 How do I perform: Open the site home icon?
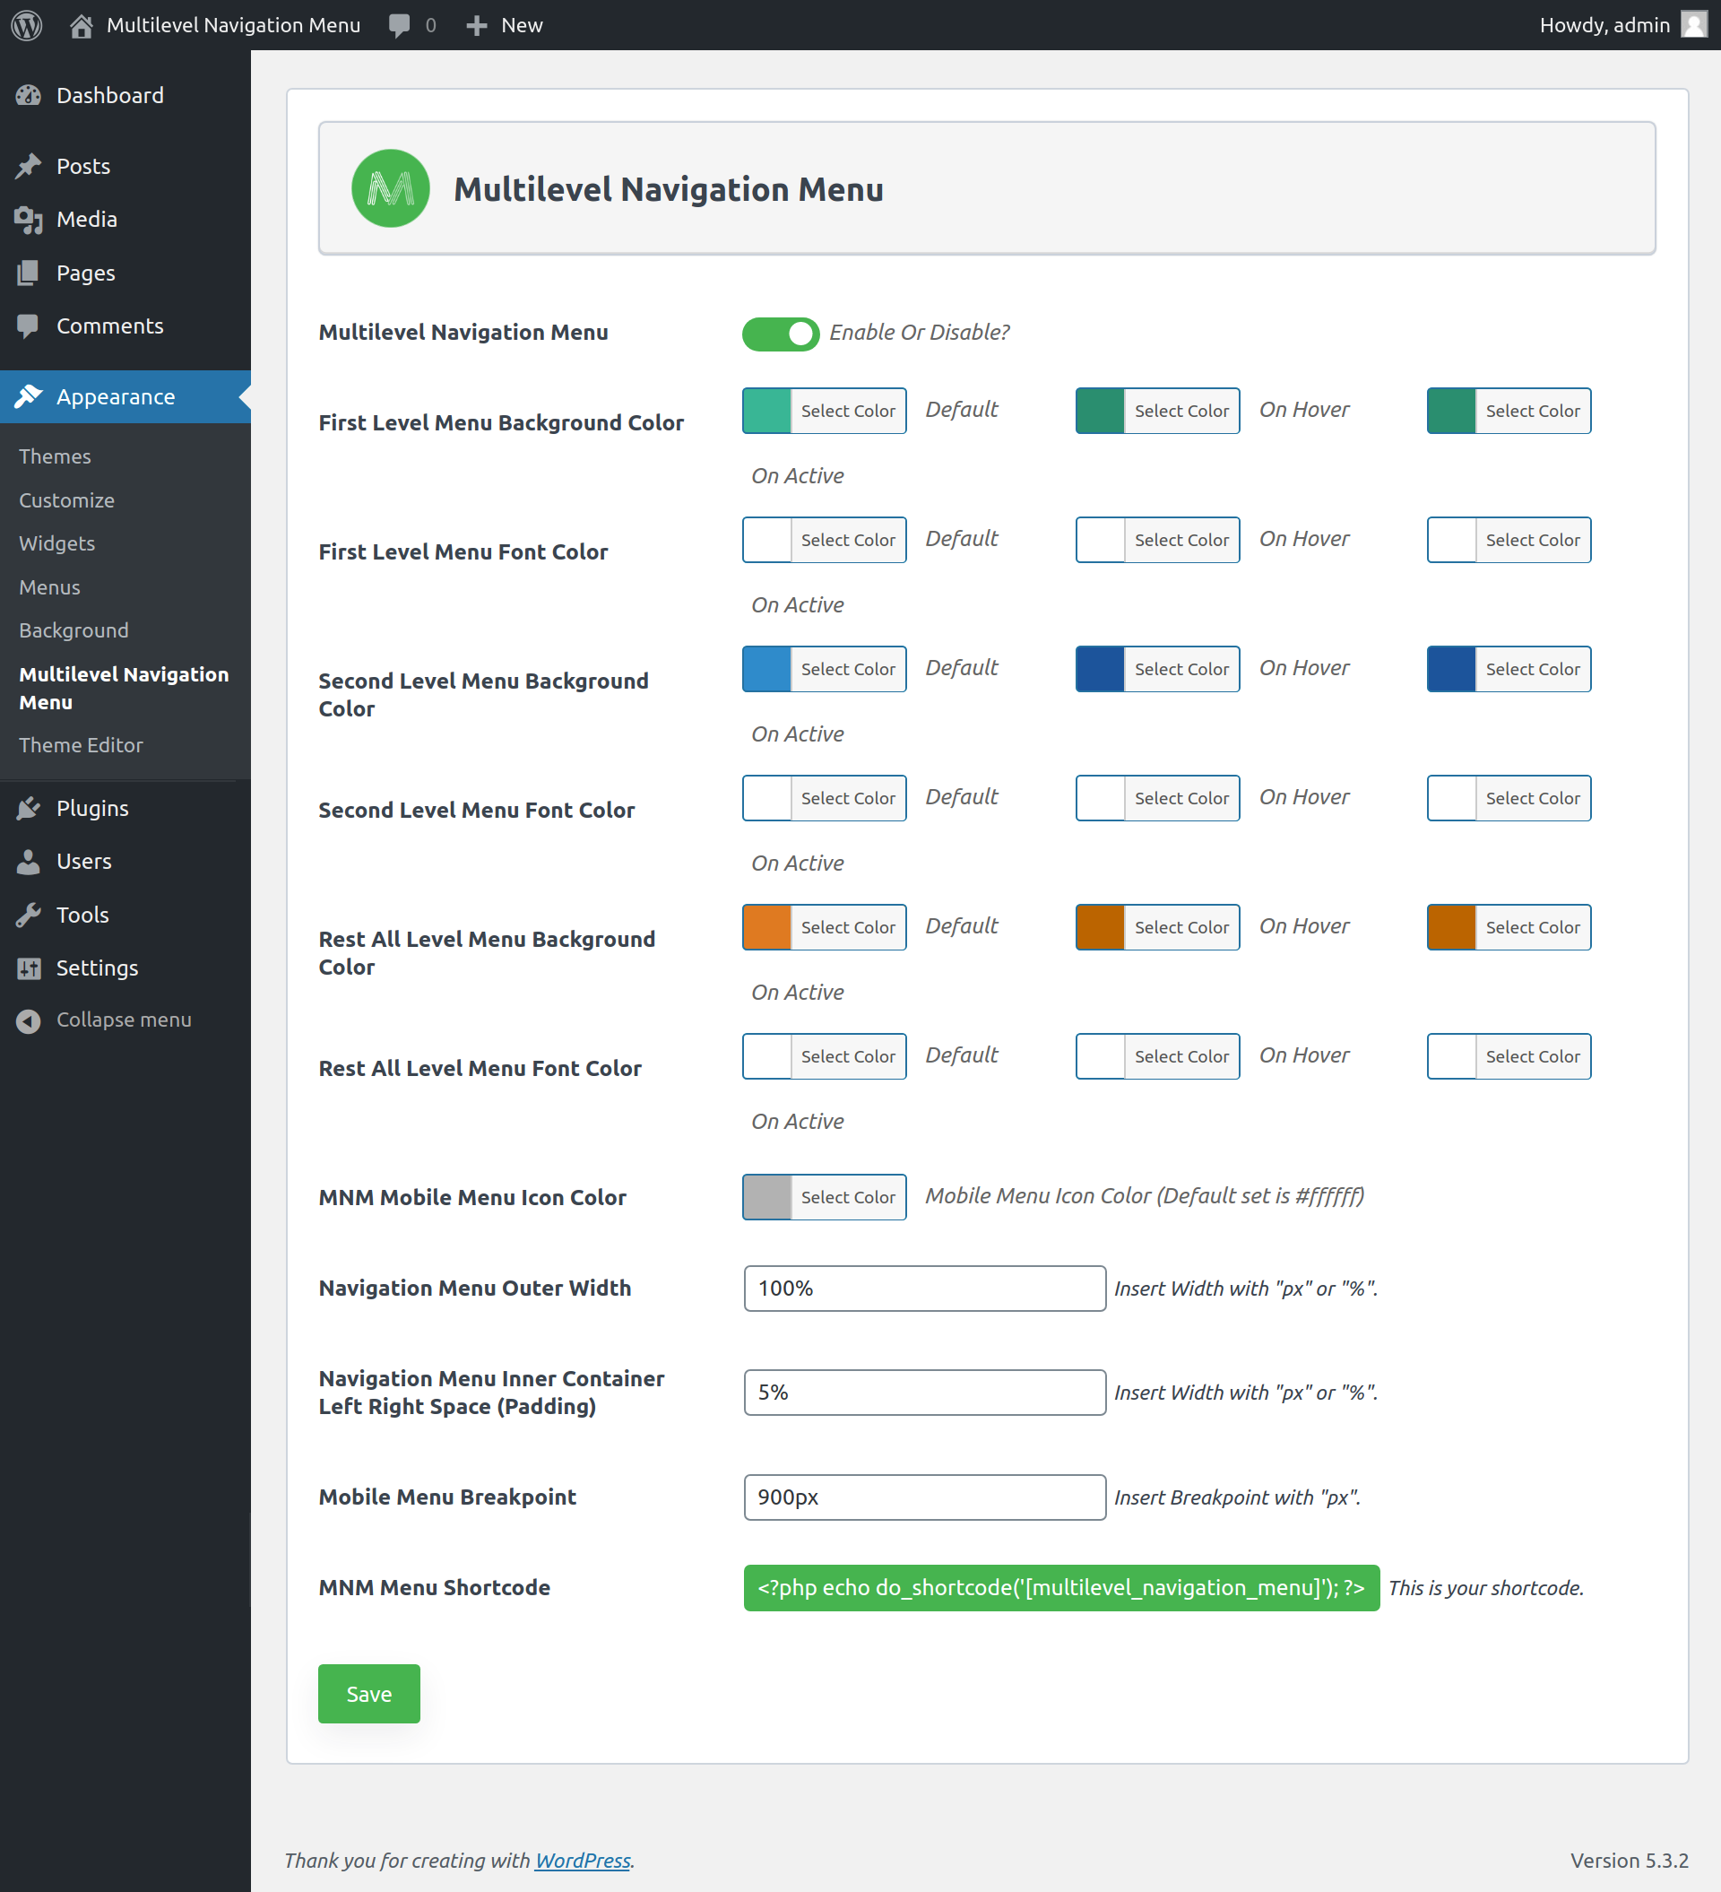point(82,25)
